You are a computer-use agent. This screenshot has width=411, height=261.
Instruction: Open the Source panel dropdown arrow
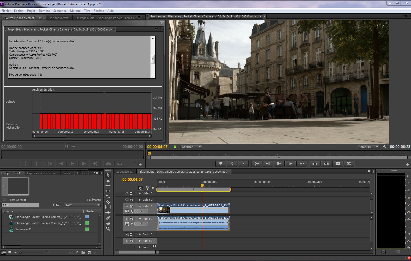point(40,18)
